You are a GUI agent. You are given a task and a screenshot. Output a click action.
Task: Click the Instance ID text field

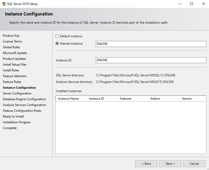pos(151,60)
